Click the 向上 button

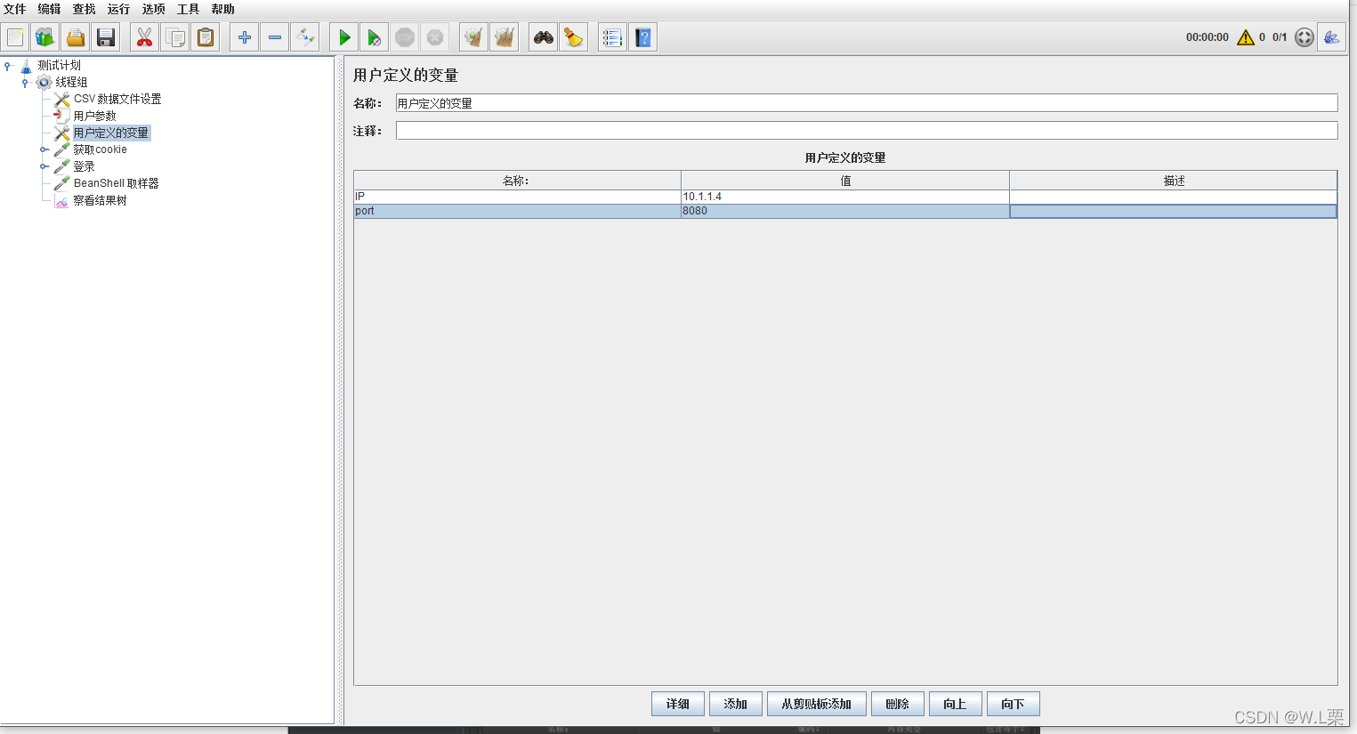click(x=956, y=704)
